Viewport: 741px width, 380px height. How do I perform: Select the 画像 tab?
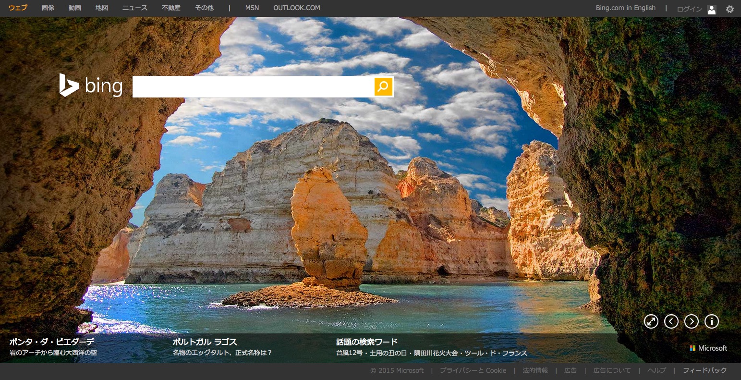pos(48,8)
